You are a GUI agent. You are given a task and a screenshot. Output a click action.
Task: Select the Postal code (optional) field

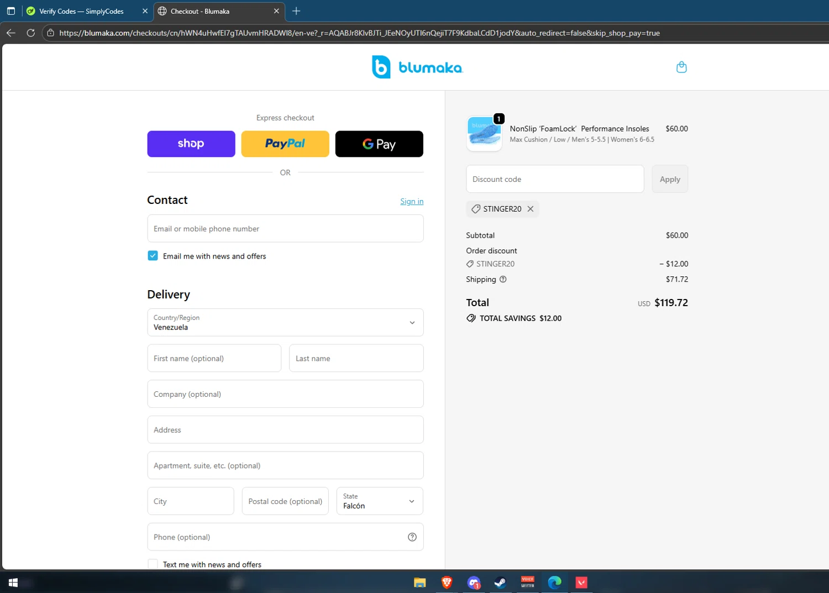[285, 501]
